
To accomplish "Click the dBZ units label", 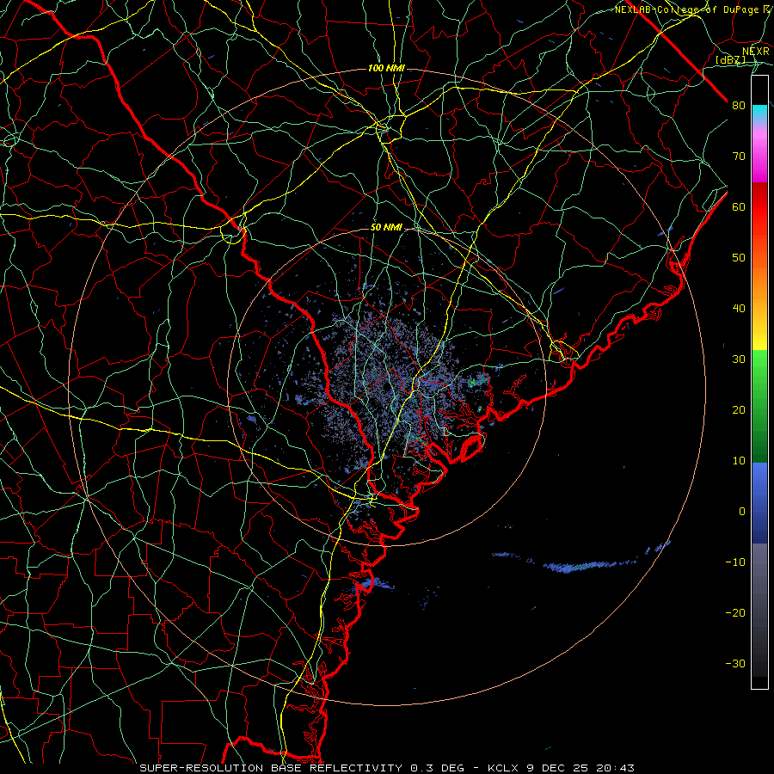I will click(x=731, y=60).
